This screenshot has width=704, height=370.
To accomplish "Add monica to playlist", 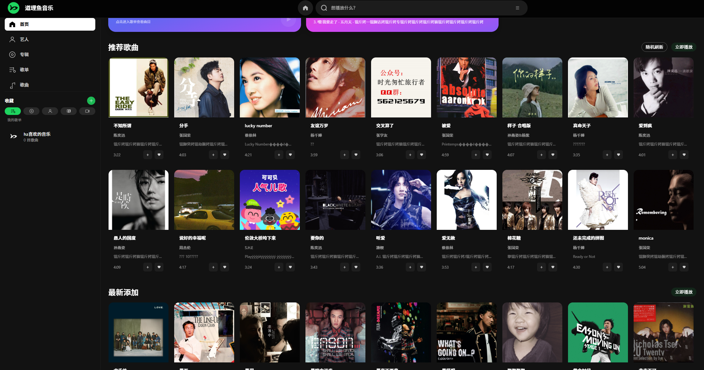I will pos(673,267).
